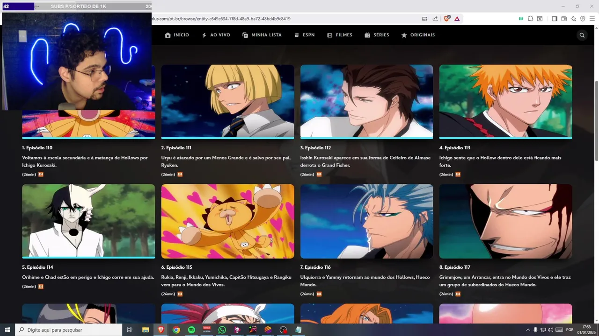Screen dimensions: 599x336
Task: Click the age rating badge under Episódio 113
Action: point(458,175)
